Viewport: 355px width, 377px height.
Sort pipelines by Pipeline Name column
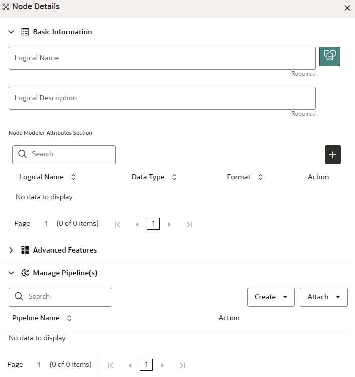[x=69, y=318]
